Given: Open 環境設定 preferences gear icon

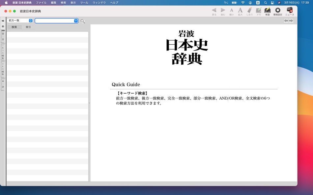Looking at the screenshot, I should (x=278, y=11).
